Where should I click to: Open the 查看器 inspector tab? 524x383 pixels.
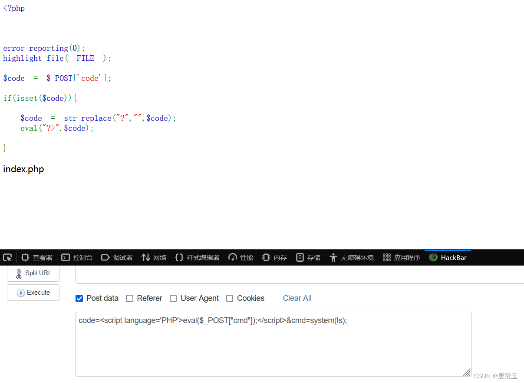coord(37,257)
